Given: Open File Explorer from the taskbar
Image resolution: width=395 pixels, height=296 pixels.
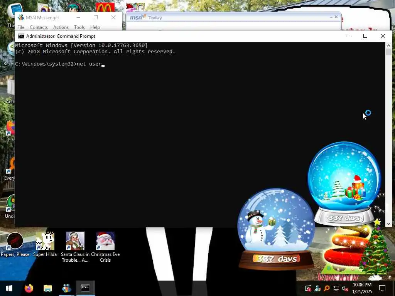Looking at the screenshot, I should coord(47,288).
